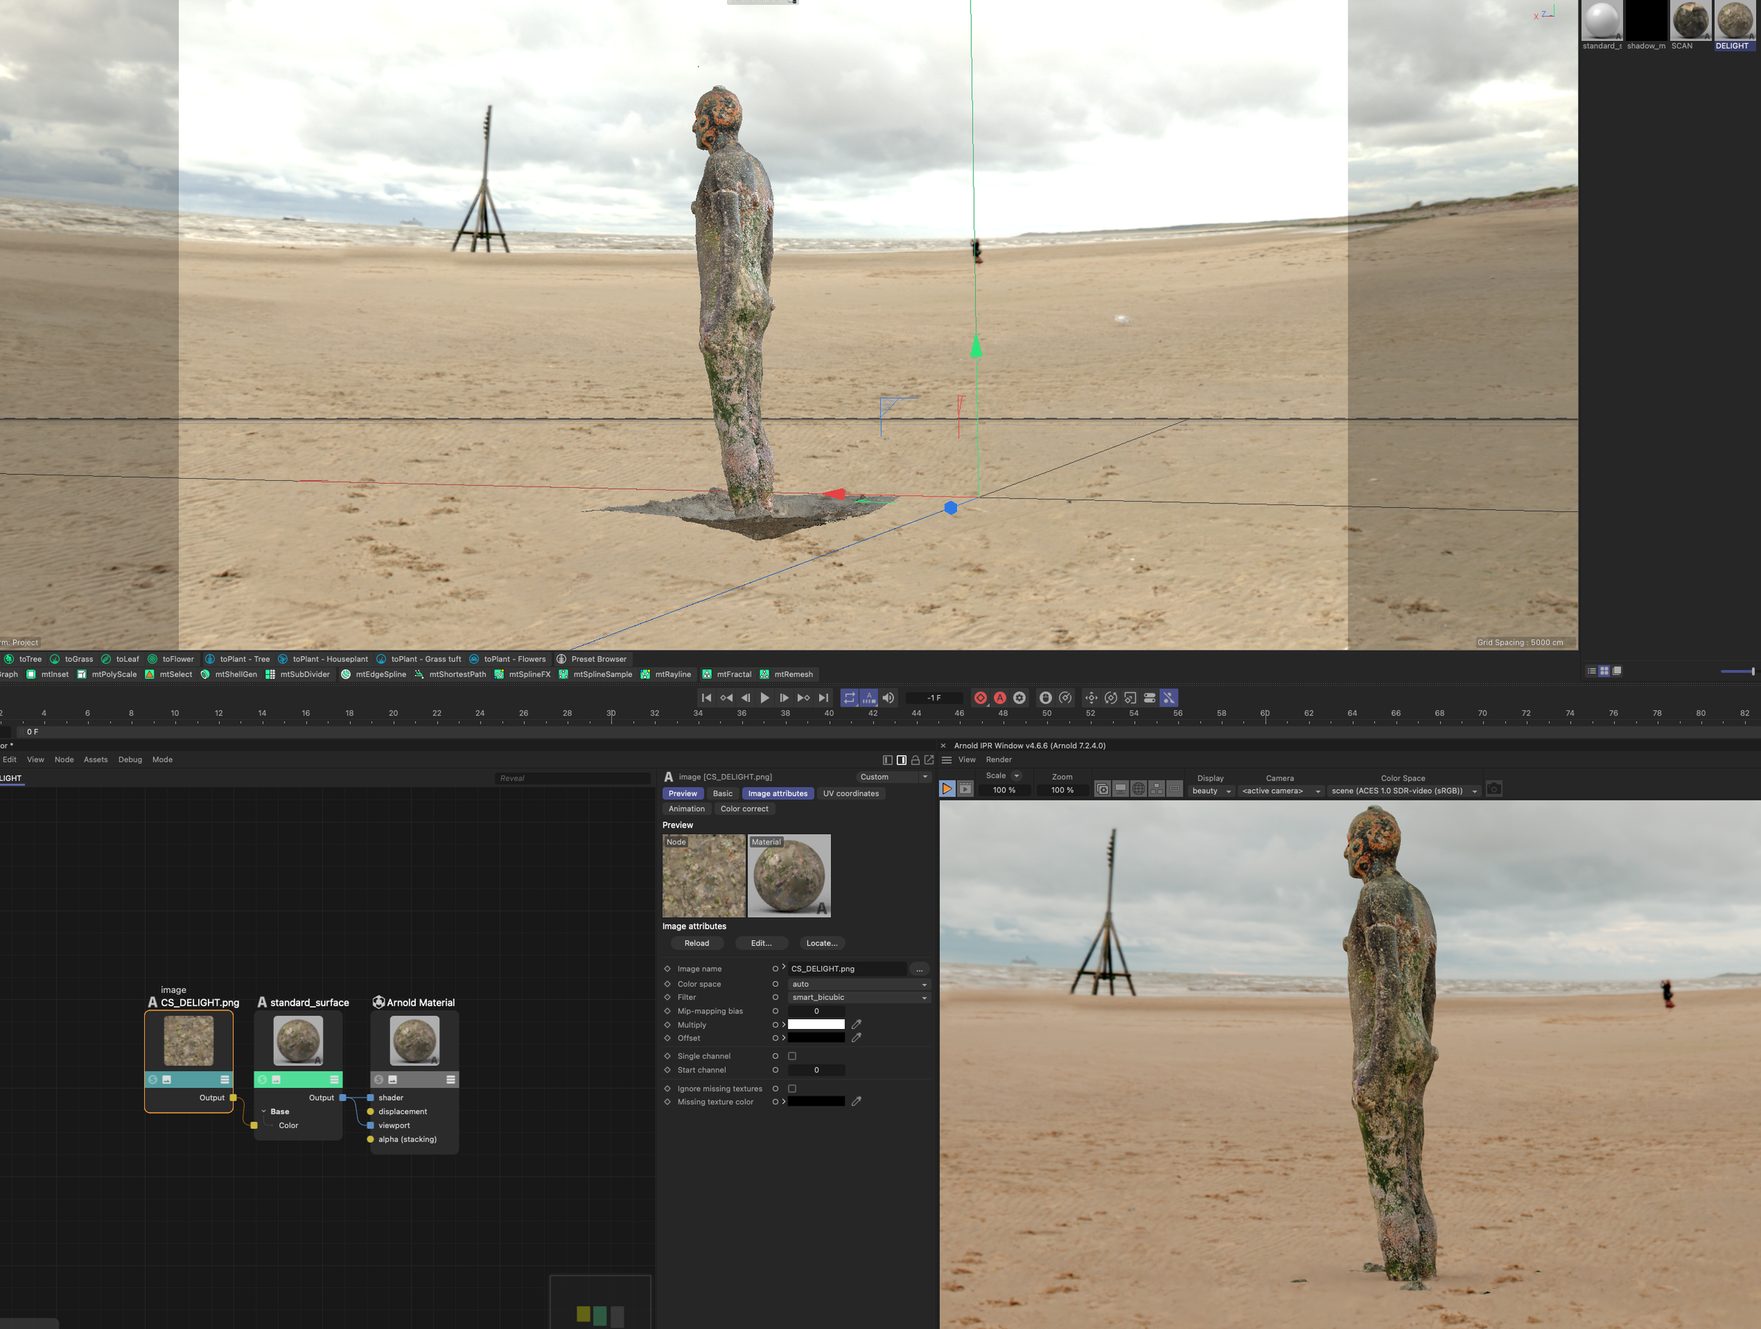Toggle position keying icon
This screenshot has width=1761, height=1329.
[1092, 698]
